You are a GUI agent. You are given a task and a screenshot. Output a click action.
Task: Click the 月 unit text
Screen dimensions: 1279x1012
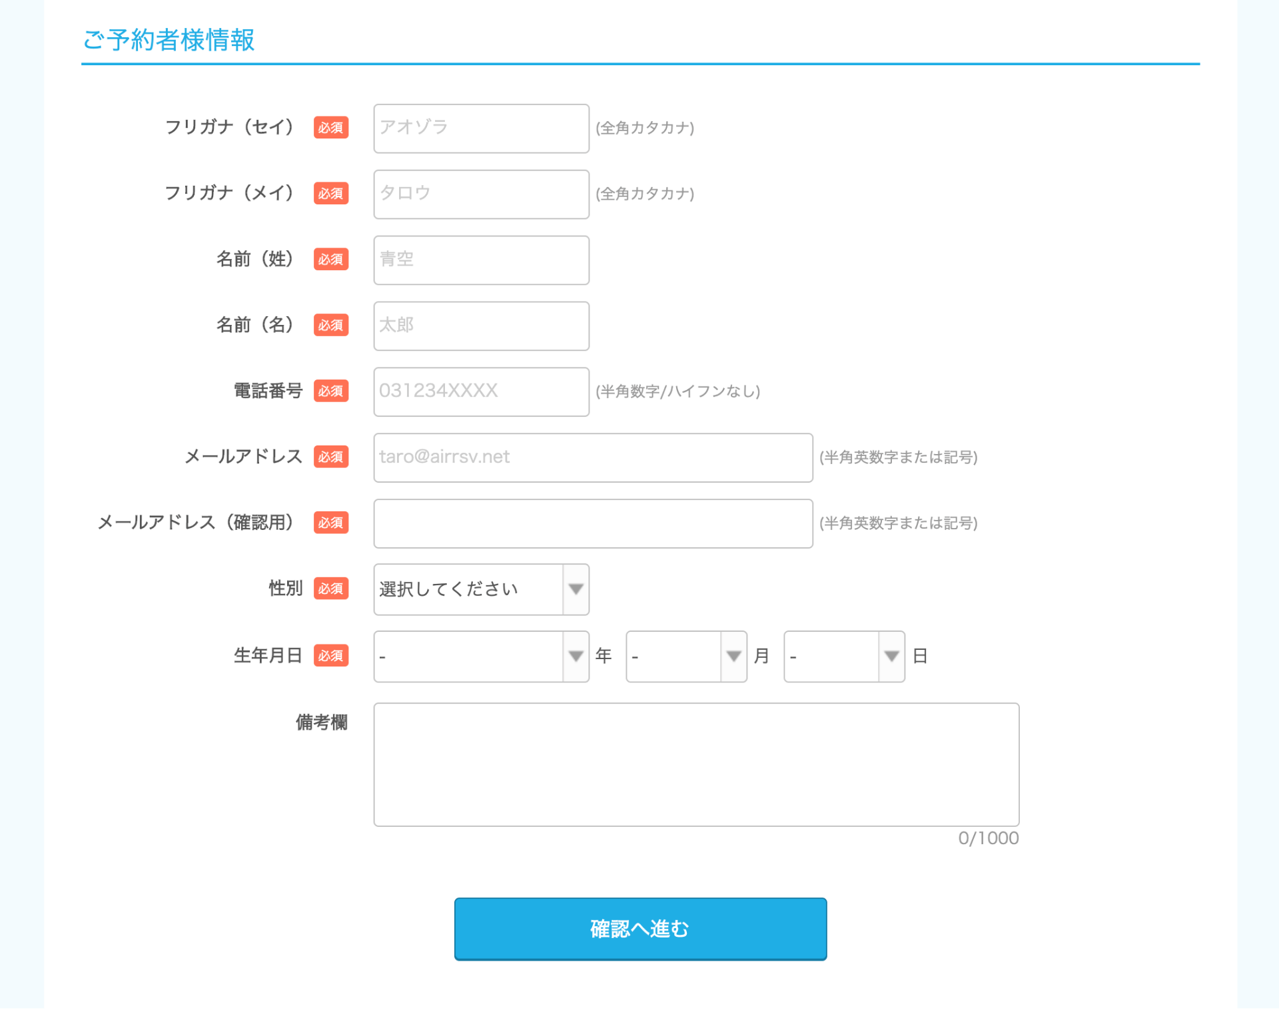pos(761,656)
